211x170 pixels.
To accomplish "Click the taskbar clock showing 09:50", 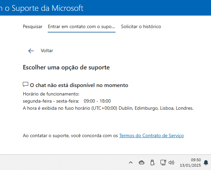I will 196,160.
